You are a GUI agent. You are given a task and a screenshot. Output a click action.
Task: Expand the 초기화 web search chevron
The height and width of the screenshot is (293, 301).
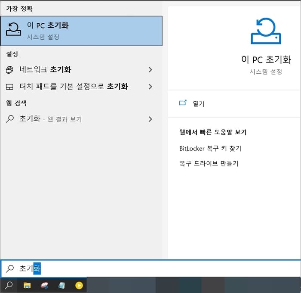150,119
